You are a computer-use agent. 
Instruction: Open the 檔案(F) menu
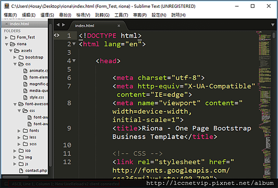pos(10,15)
